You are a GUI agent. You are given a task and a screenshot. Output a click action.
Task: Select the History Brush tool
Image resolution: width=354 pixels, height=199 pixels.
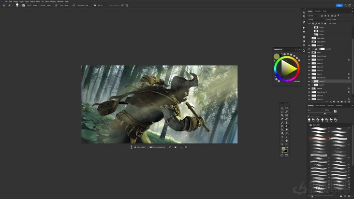[282, 126]
